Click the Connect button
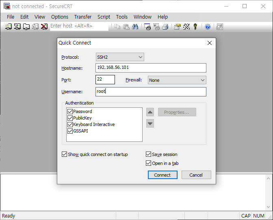273x220 pixels. click(162, 175)
